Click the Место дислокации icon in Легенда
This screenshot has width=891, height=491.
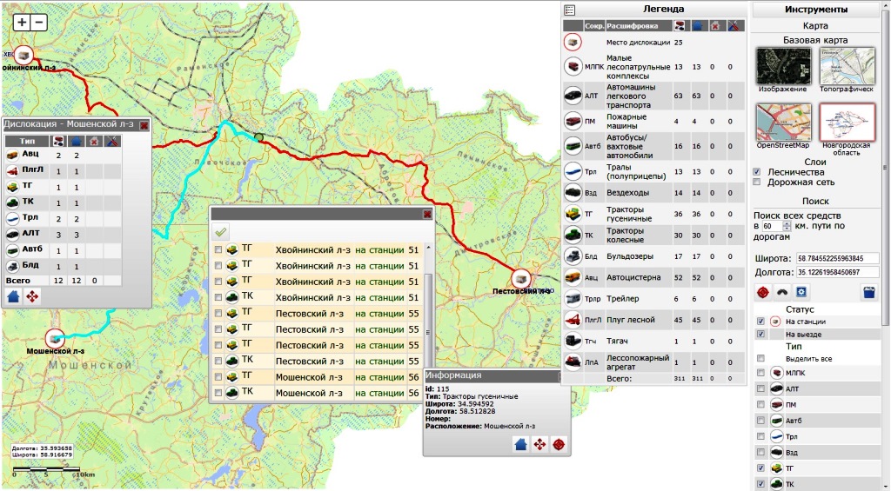(573, 42)
